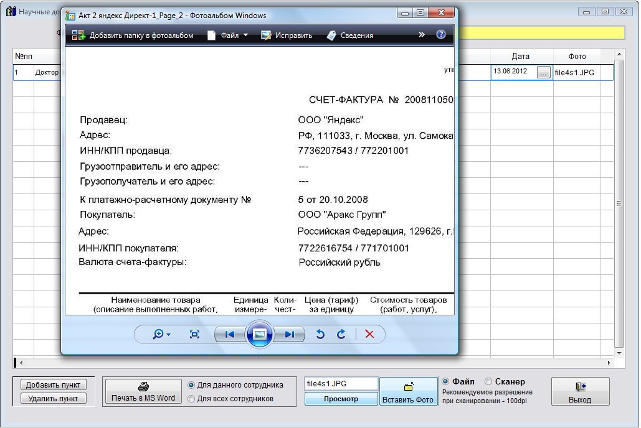
Task: Show more toolbar commands chevron
Action: pyautogui.click(x=422, y=35)
